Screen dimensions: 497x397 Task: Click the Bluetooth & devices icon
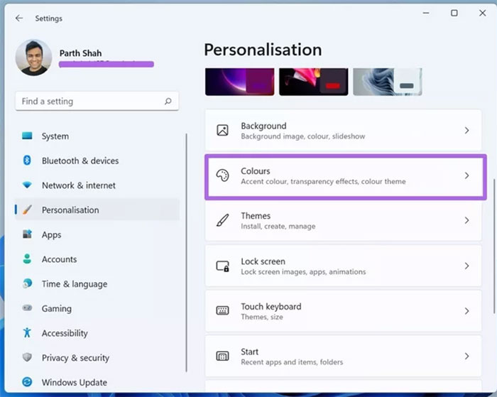(27, 161)
